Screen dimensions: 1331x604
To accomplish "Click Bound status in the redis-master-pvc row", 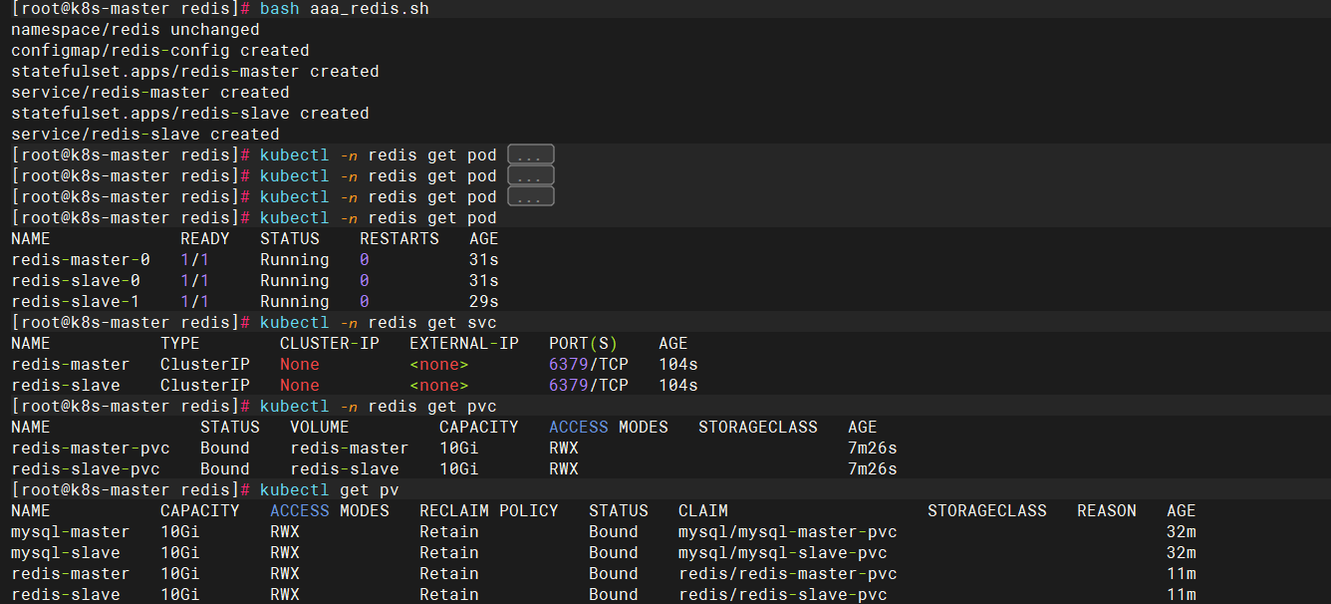I will pos(225,448).
